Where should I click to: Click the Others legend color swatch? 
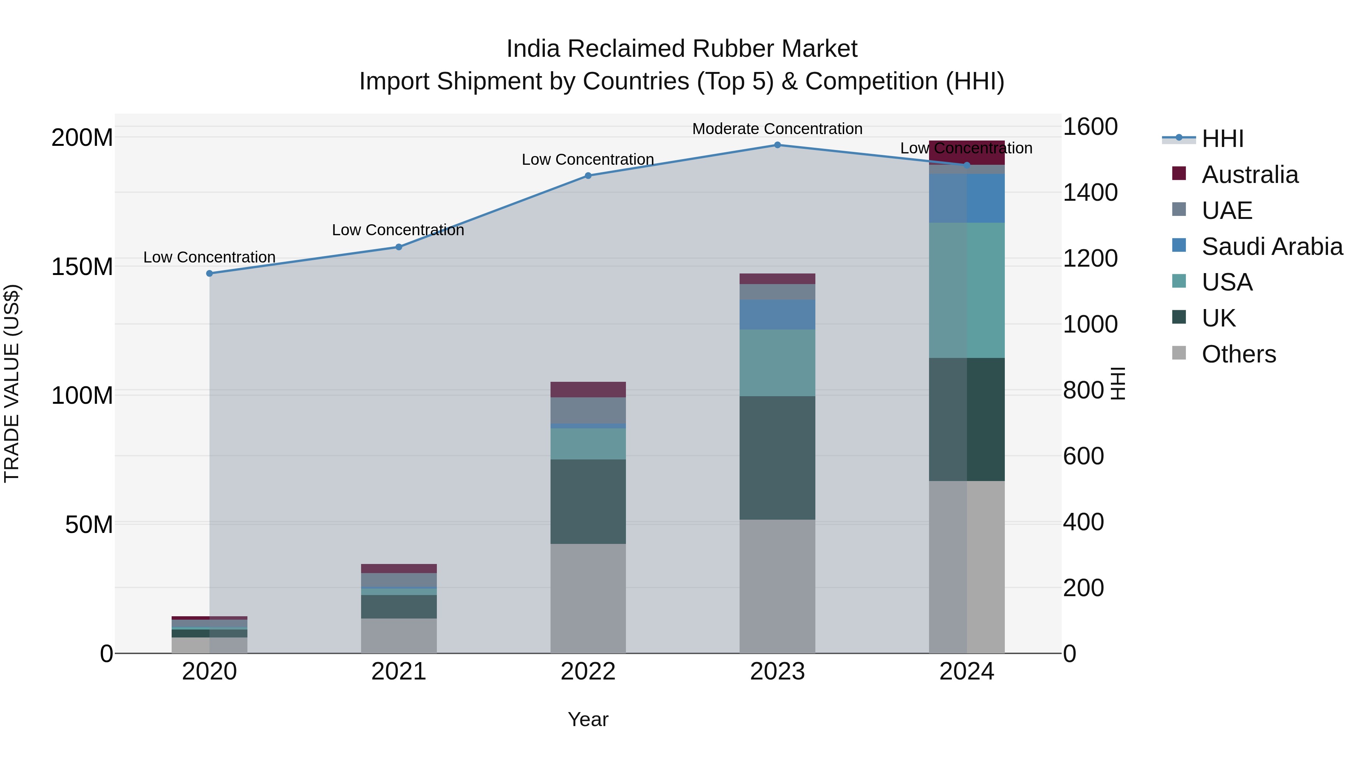pyautogui.click(x=1179, y=354)
